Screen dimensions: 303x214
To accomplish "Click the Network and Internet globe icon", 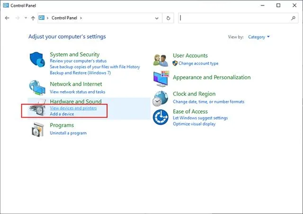I will point(38,87).
